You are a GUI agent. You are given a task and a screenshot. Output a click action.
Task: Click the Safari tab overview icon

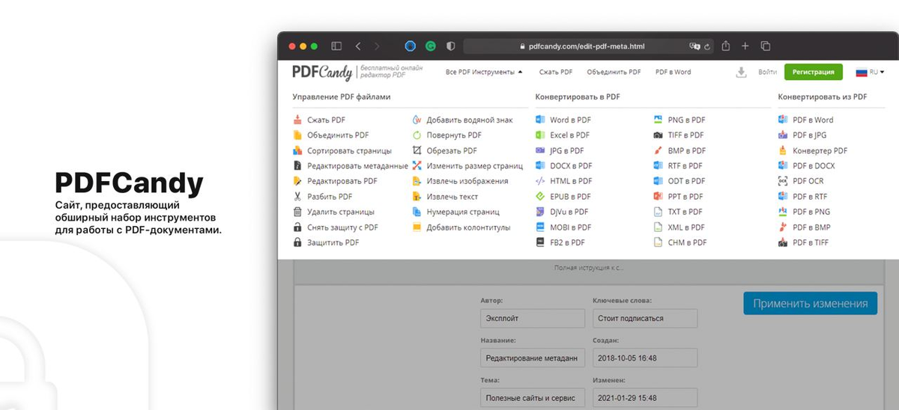click(x=766, y=46)
